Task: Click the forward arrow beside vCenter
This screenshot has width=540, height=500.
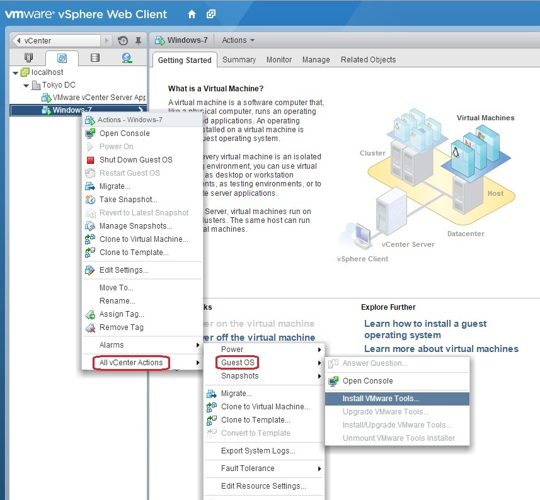Action: point(106,40)
